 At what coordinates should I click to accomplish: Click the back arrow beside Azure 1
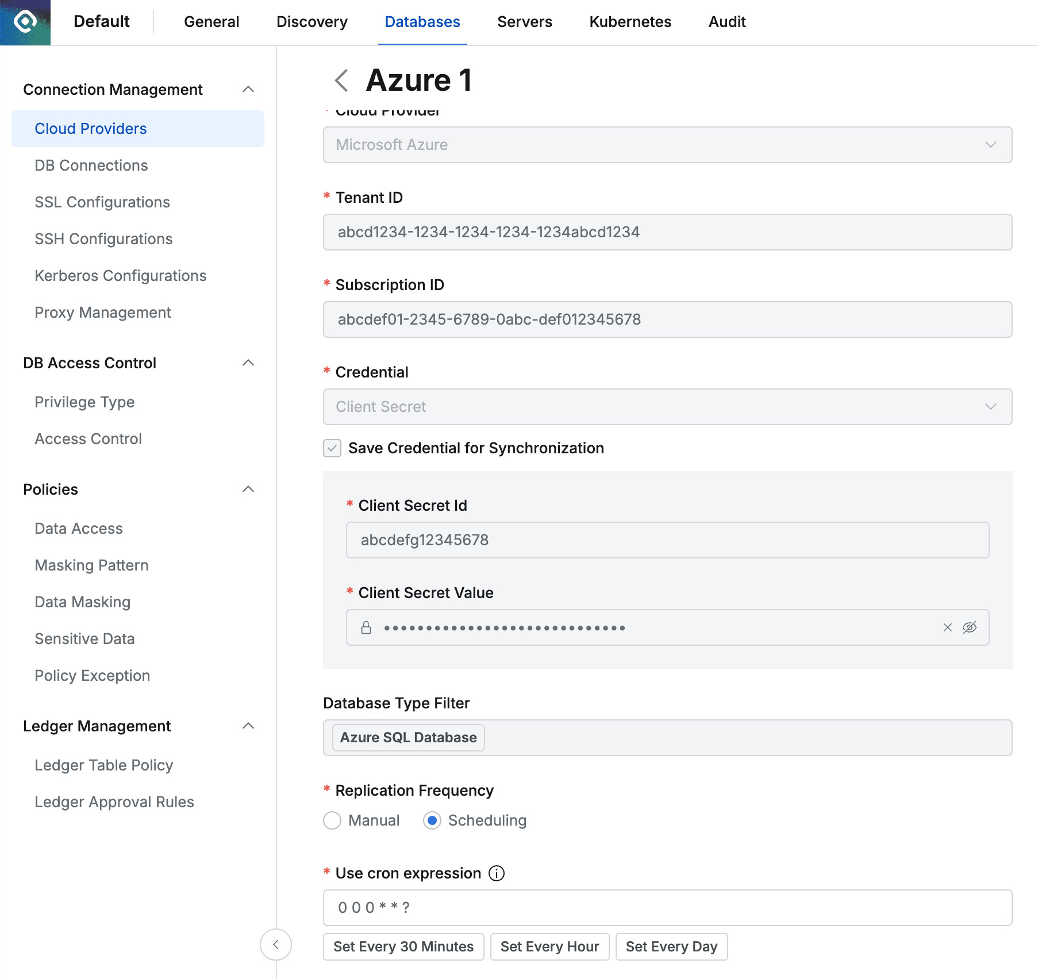(x=341, y=80)
